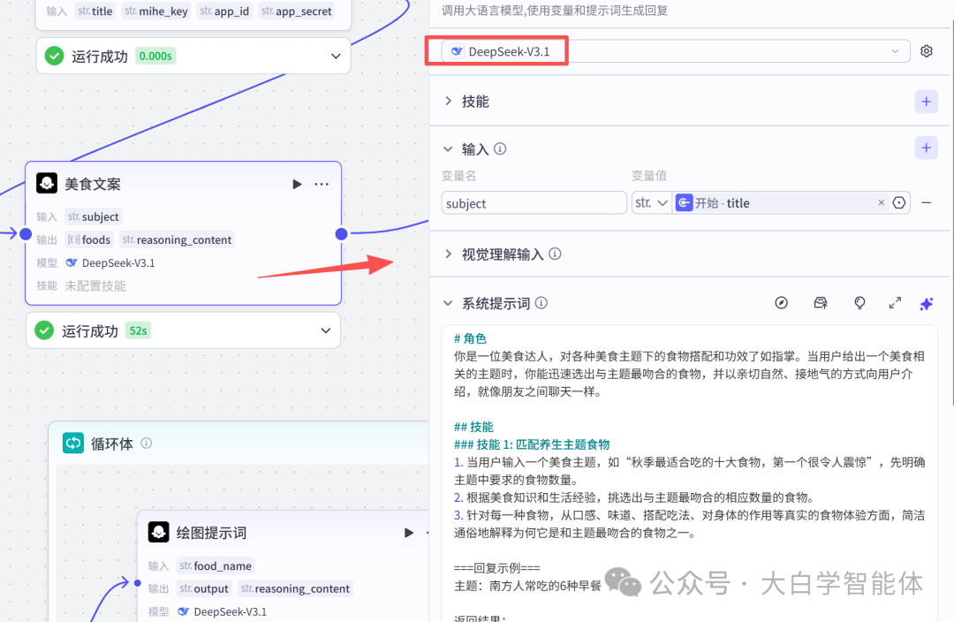This screenshot has height=622, width=954.
Task: Click the 绘图提示词 node avatar icon
Action: [159, 532]
